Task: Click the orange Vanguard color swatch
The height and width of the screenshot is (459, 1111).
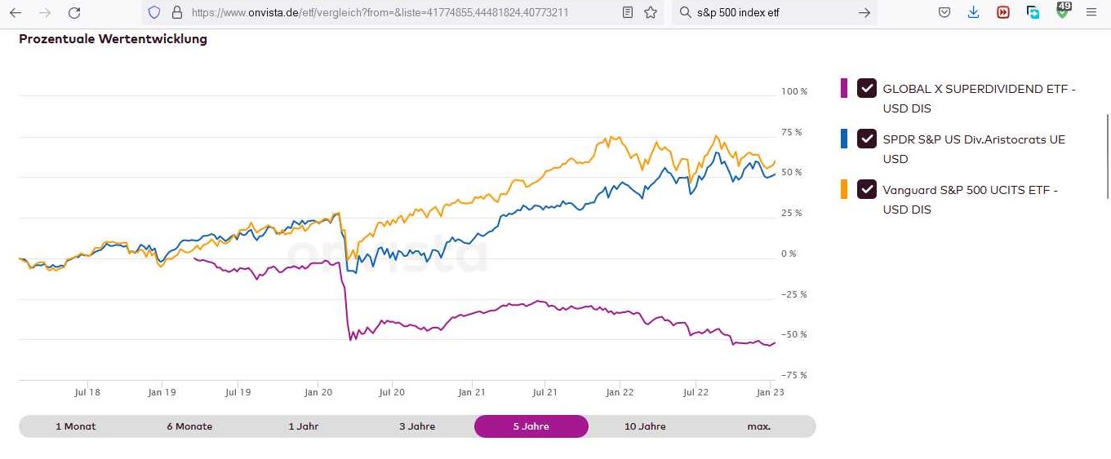Action: 844,189
